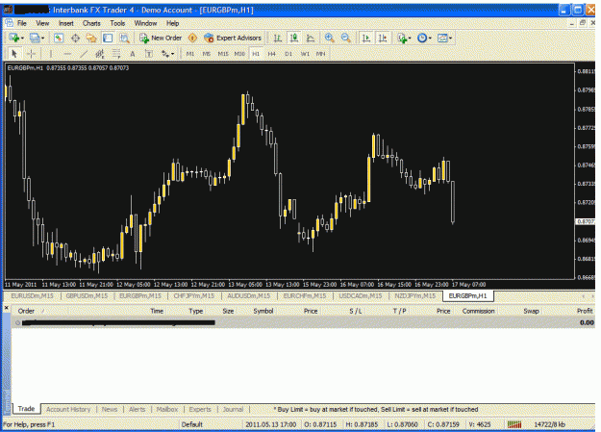Open the View menu
Viewport: 601px width, 432px height.
[x=42, y=23]
